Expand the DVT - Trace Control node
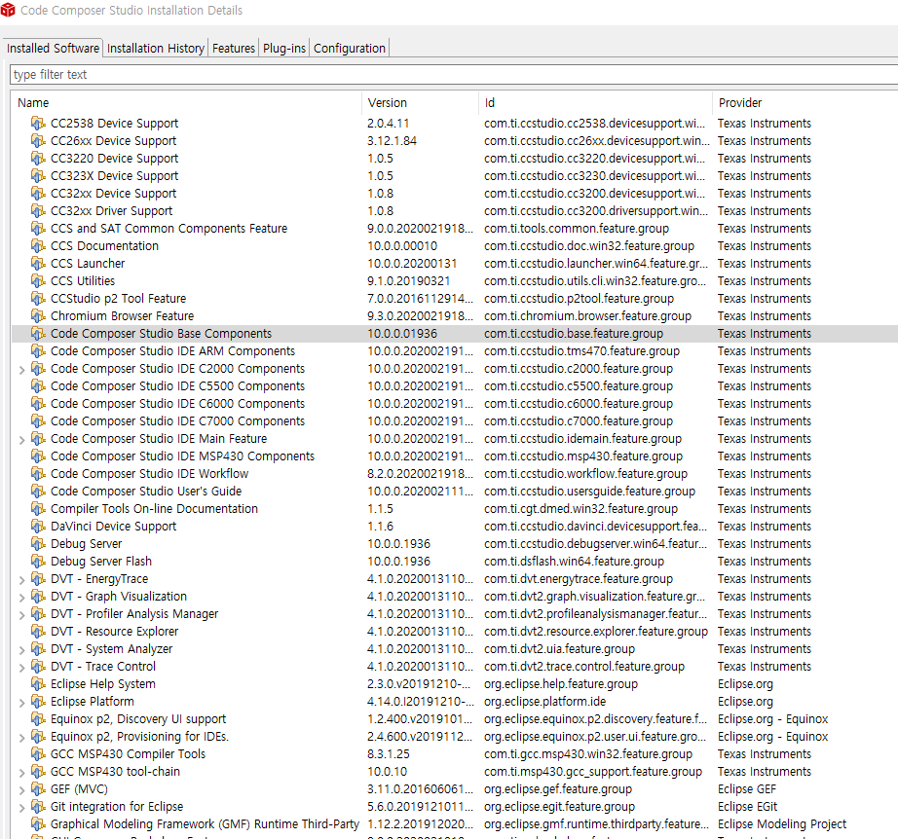This screenshot has height=839, width=898. [21, 668]
